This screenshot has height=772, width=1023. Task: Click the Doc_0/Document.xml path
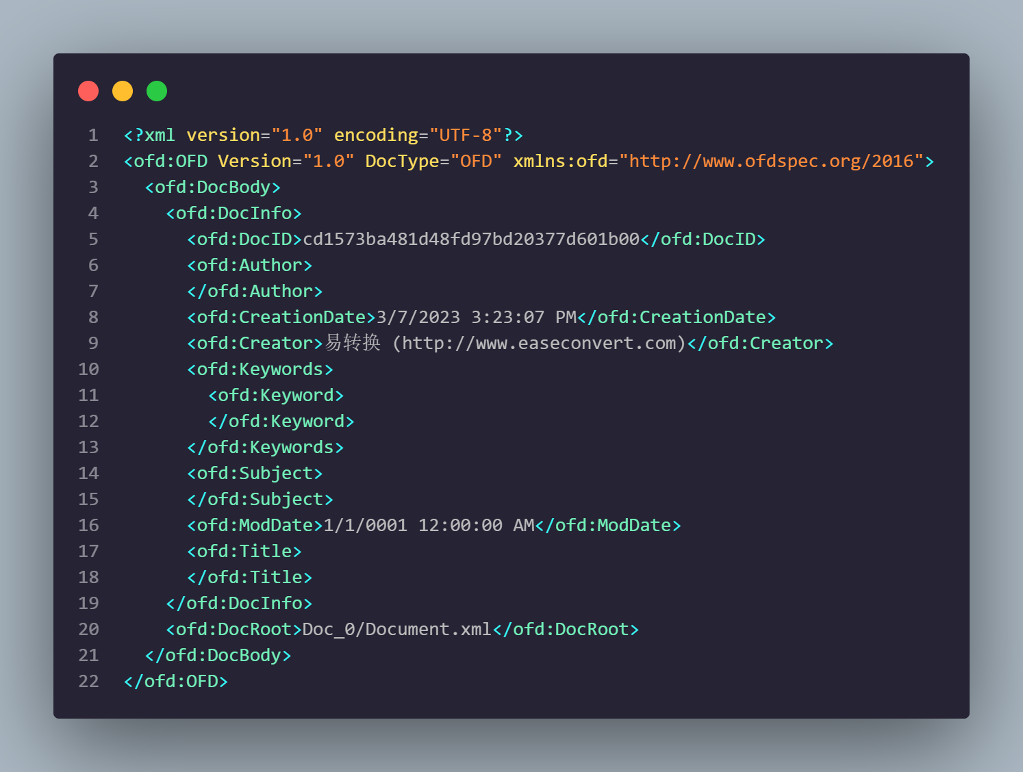[397, 630]
